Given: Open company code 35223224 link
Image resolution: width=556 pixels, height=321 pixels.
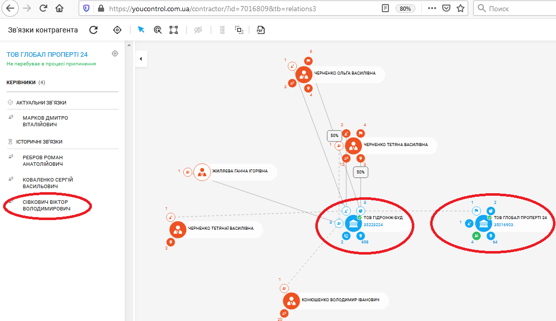Looking at the screenshot, I should pos(374,225).
